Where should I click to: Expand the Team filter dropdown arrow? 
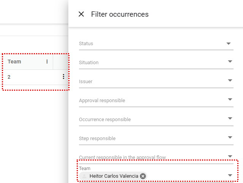(230, 175)
